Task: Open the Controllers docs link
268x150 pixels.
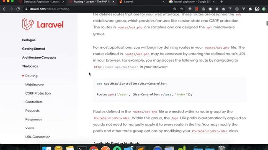Action: pyautogui.click(x=34, y=102)
